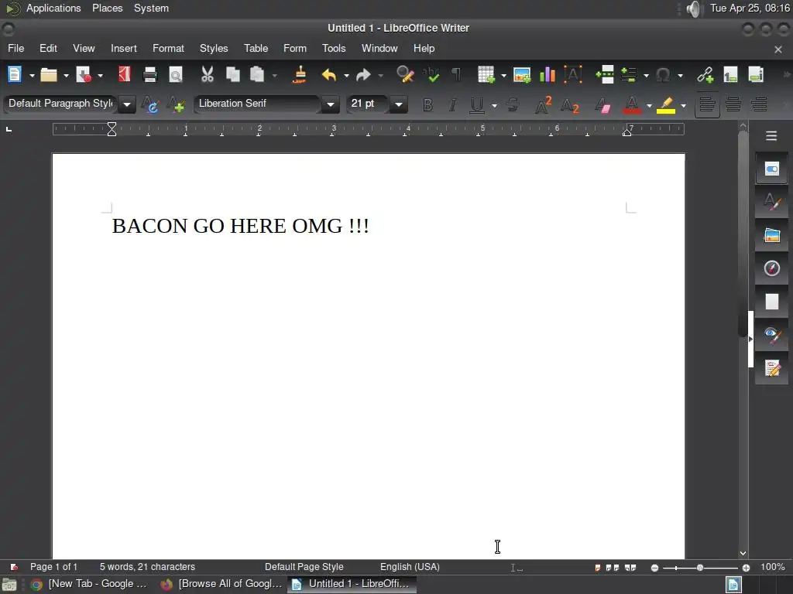Click the Print icon
The width and height of the screenshot is (793, 594).
(x=150, y=75)
